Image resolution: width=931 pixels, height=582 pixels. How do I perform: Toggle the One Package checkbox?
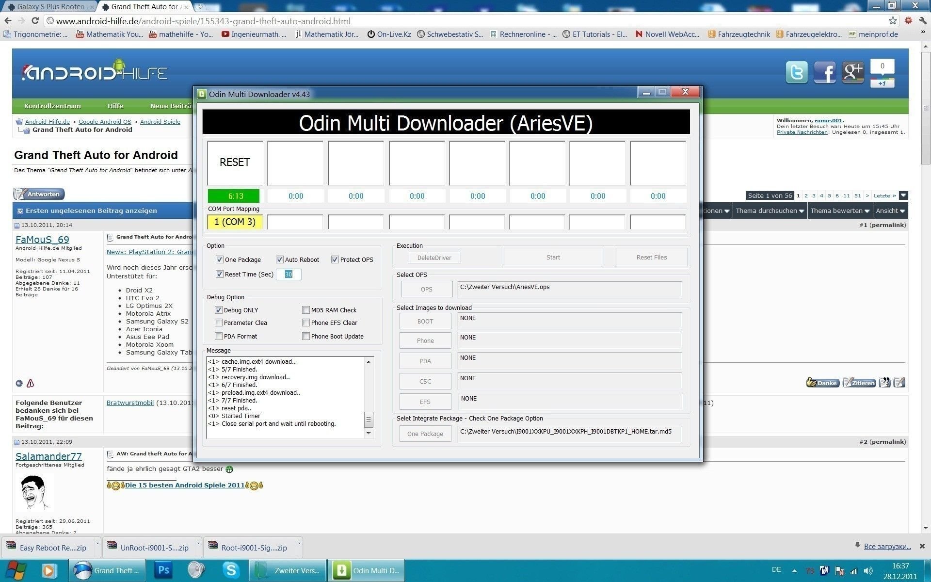pos(219,259)
